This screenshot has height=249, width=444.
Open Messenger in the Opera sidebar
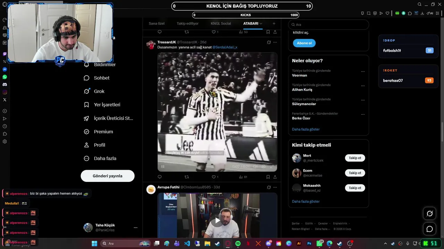[5, 69]
